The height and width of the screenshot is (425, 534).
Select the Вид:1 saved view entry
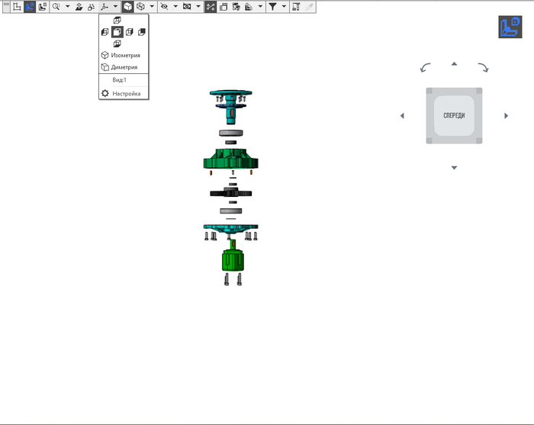point(124,80)
